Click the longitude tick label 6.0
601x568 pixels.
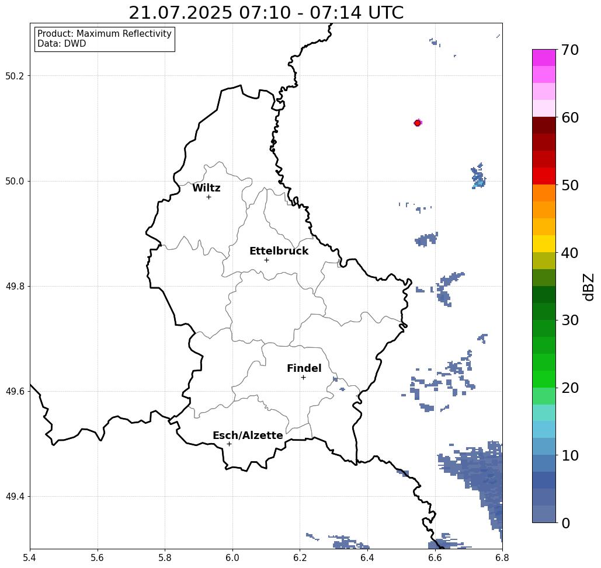(x=232, y=557)
